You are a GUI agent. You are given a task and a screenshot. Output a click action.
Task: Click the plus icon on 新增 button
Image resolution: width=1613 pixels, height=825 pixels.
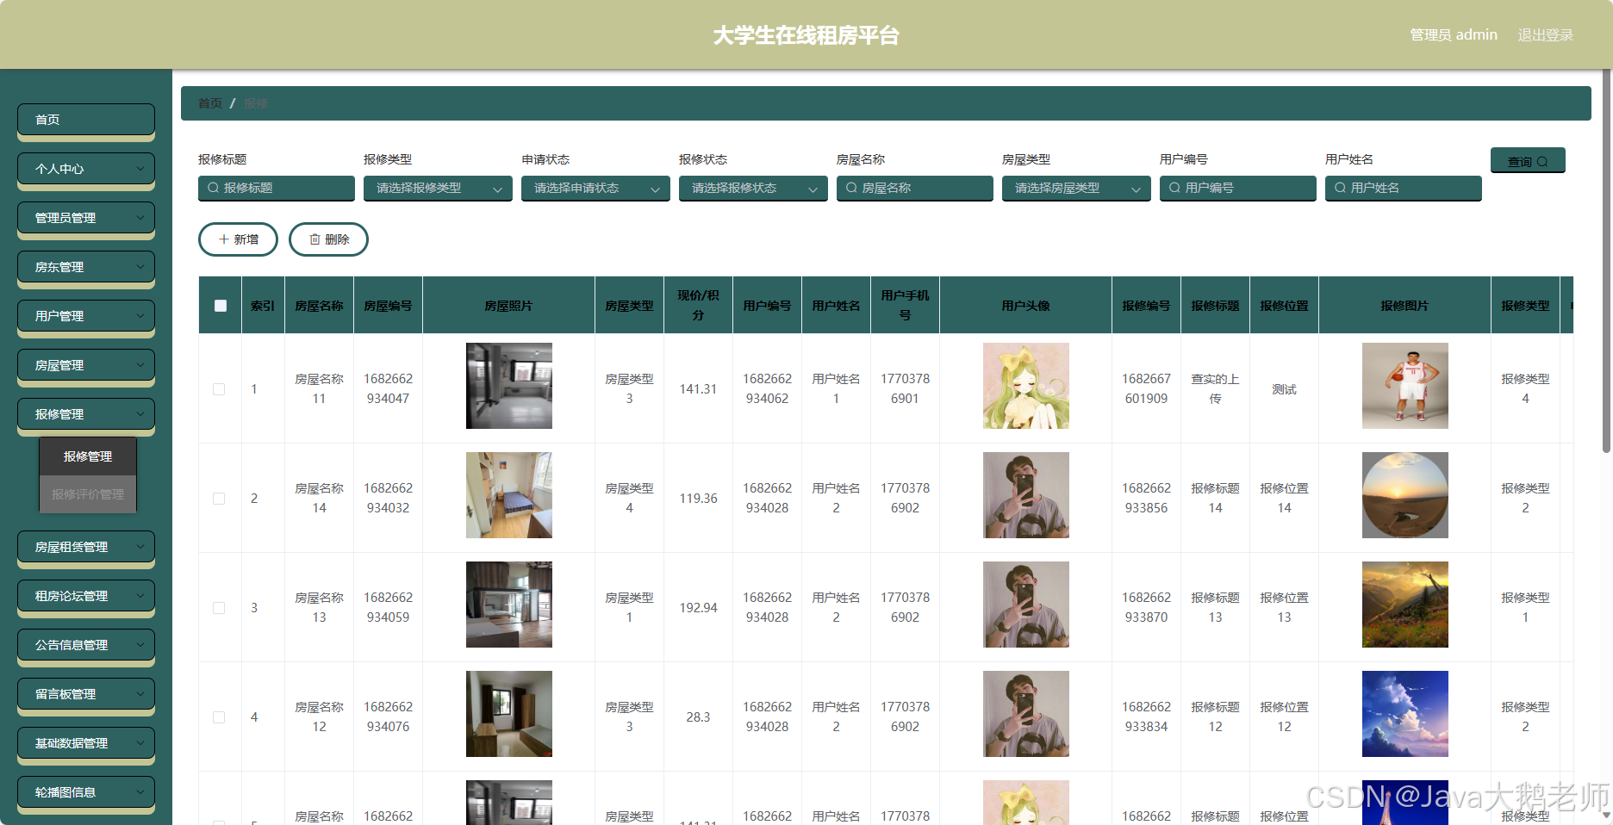click(224, 239)
